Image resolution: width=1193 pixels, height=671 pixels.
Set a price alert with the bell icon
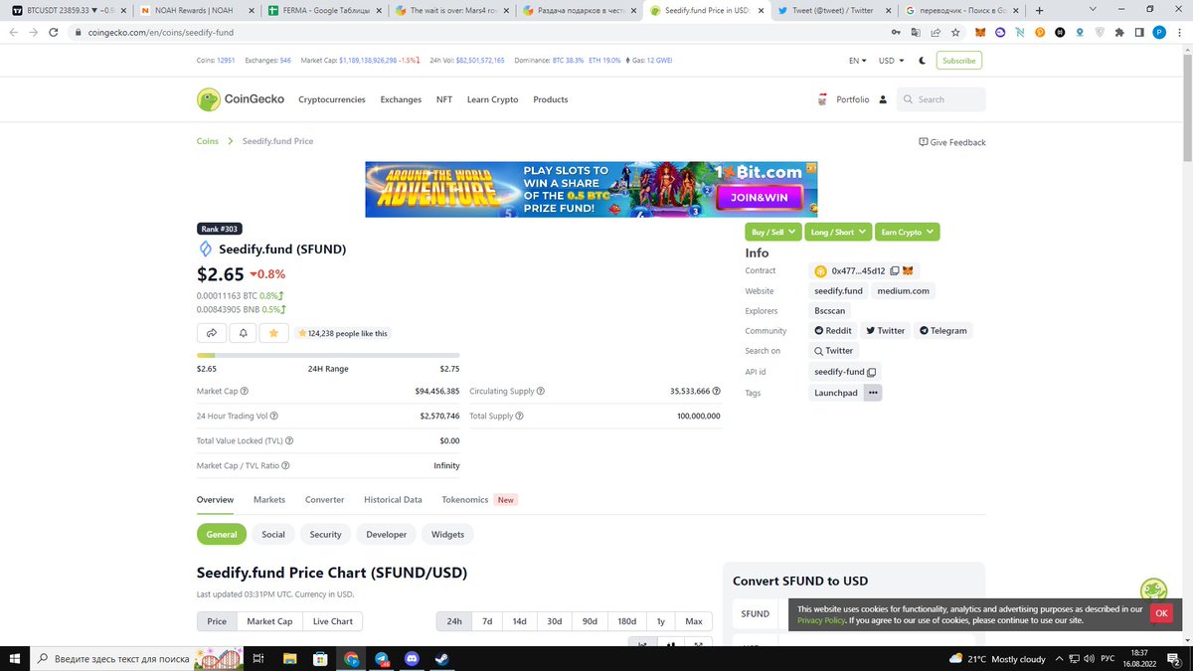click(x=243, y=333)
